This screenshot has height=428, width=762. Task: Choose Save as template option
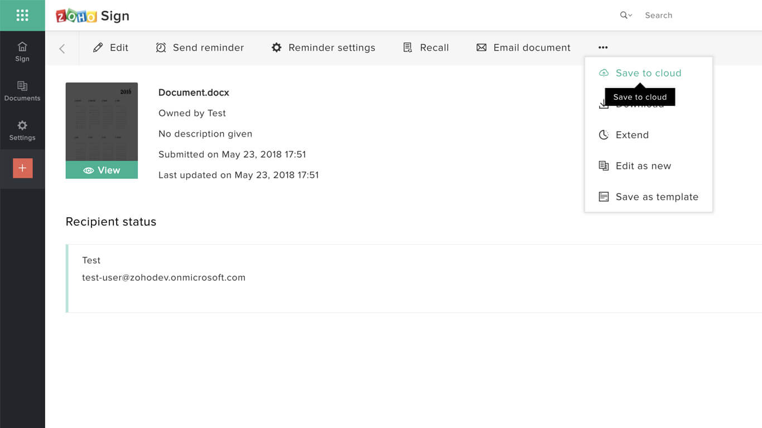(x=649, y=197)
